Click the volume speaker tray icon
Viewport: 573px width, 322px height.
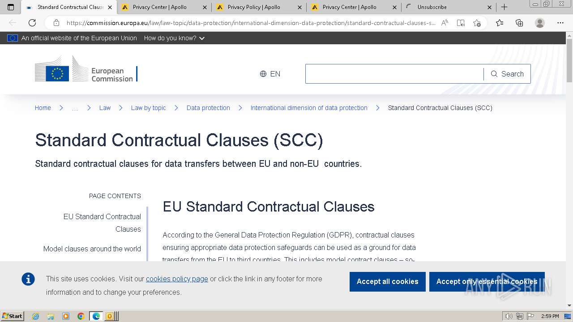click(x=509, y=316)
